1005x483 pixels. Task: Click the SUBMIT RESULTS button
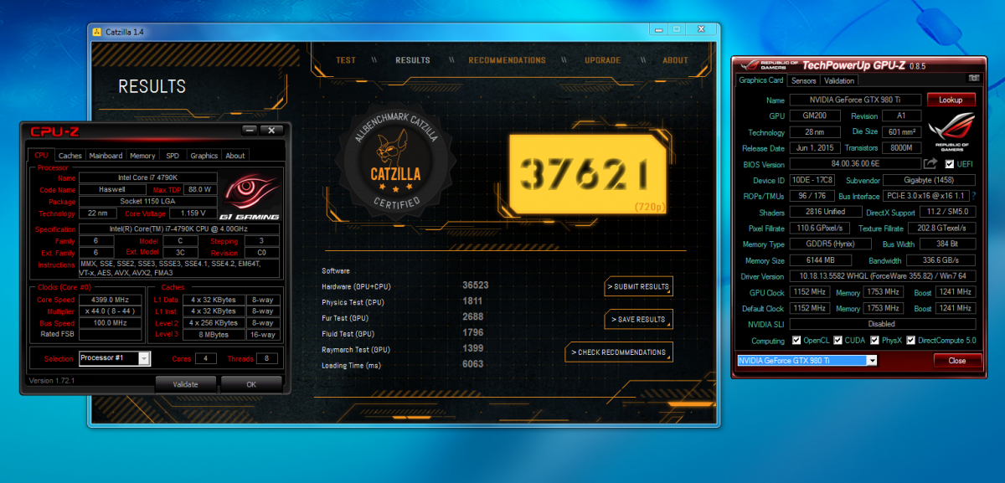point(638,287)
